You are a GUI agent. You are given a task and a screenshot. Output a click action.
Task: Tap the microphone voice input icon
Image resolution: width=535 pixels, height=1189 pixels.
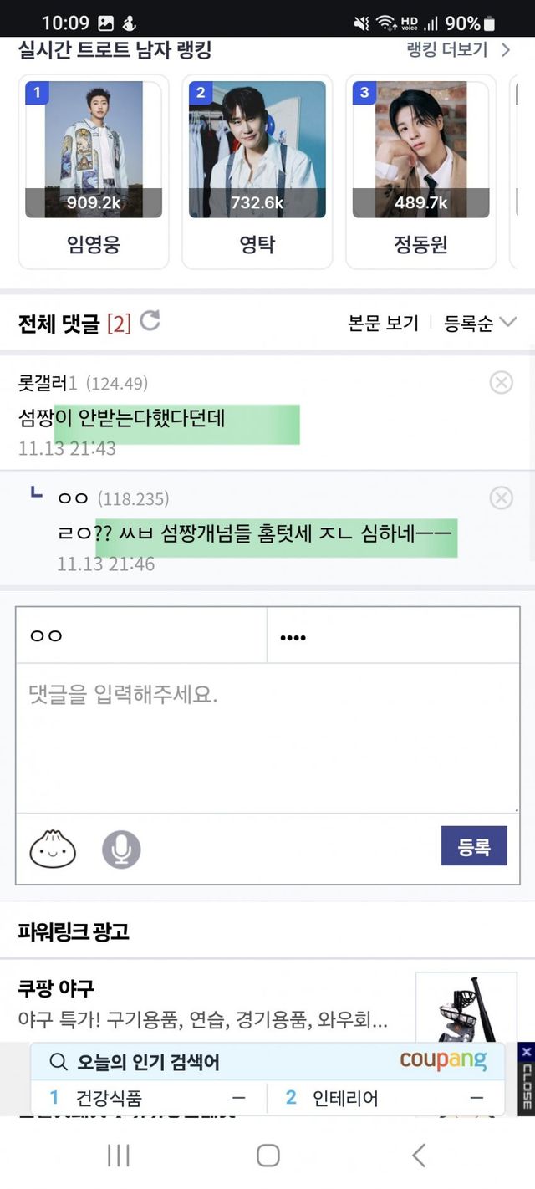[x=121, y=850]
